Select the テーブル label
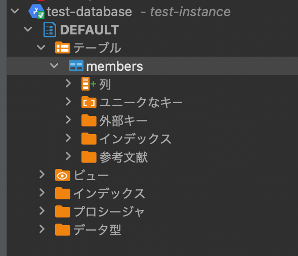 pos(97,48)
